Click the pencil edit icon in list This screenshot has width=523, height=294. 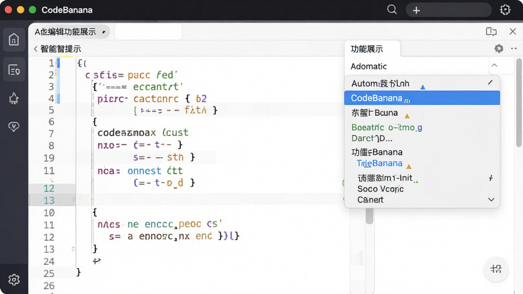[490, 82]
